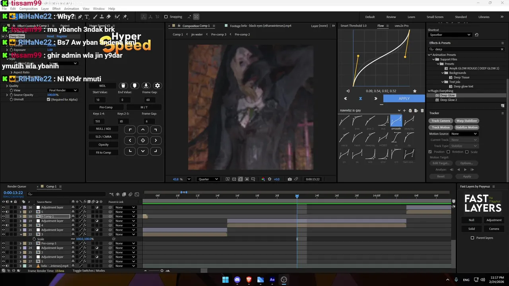Open the Composition menu
The height and width of the screenshot is (286, 509).
click(x=28, y=9)
